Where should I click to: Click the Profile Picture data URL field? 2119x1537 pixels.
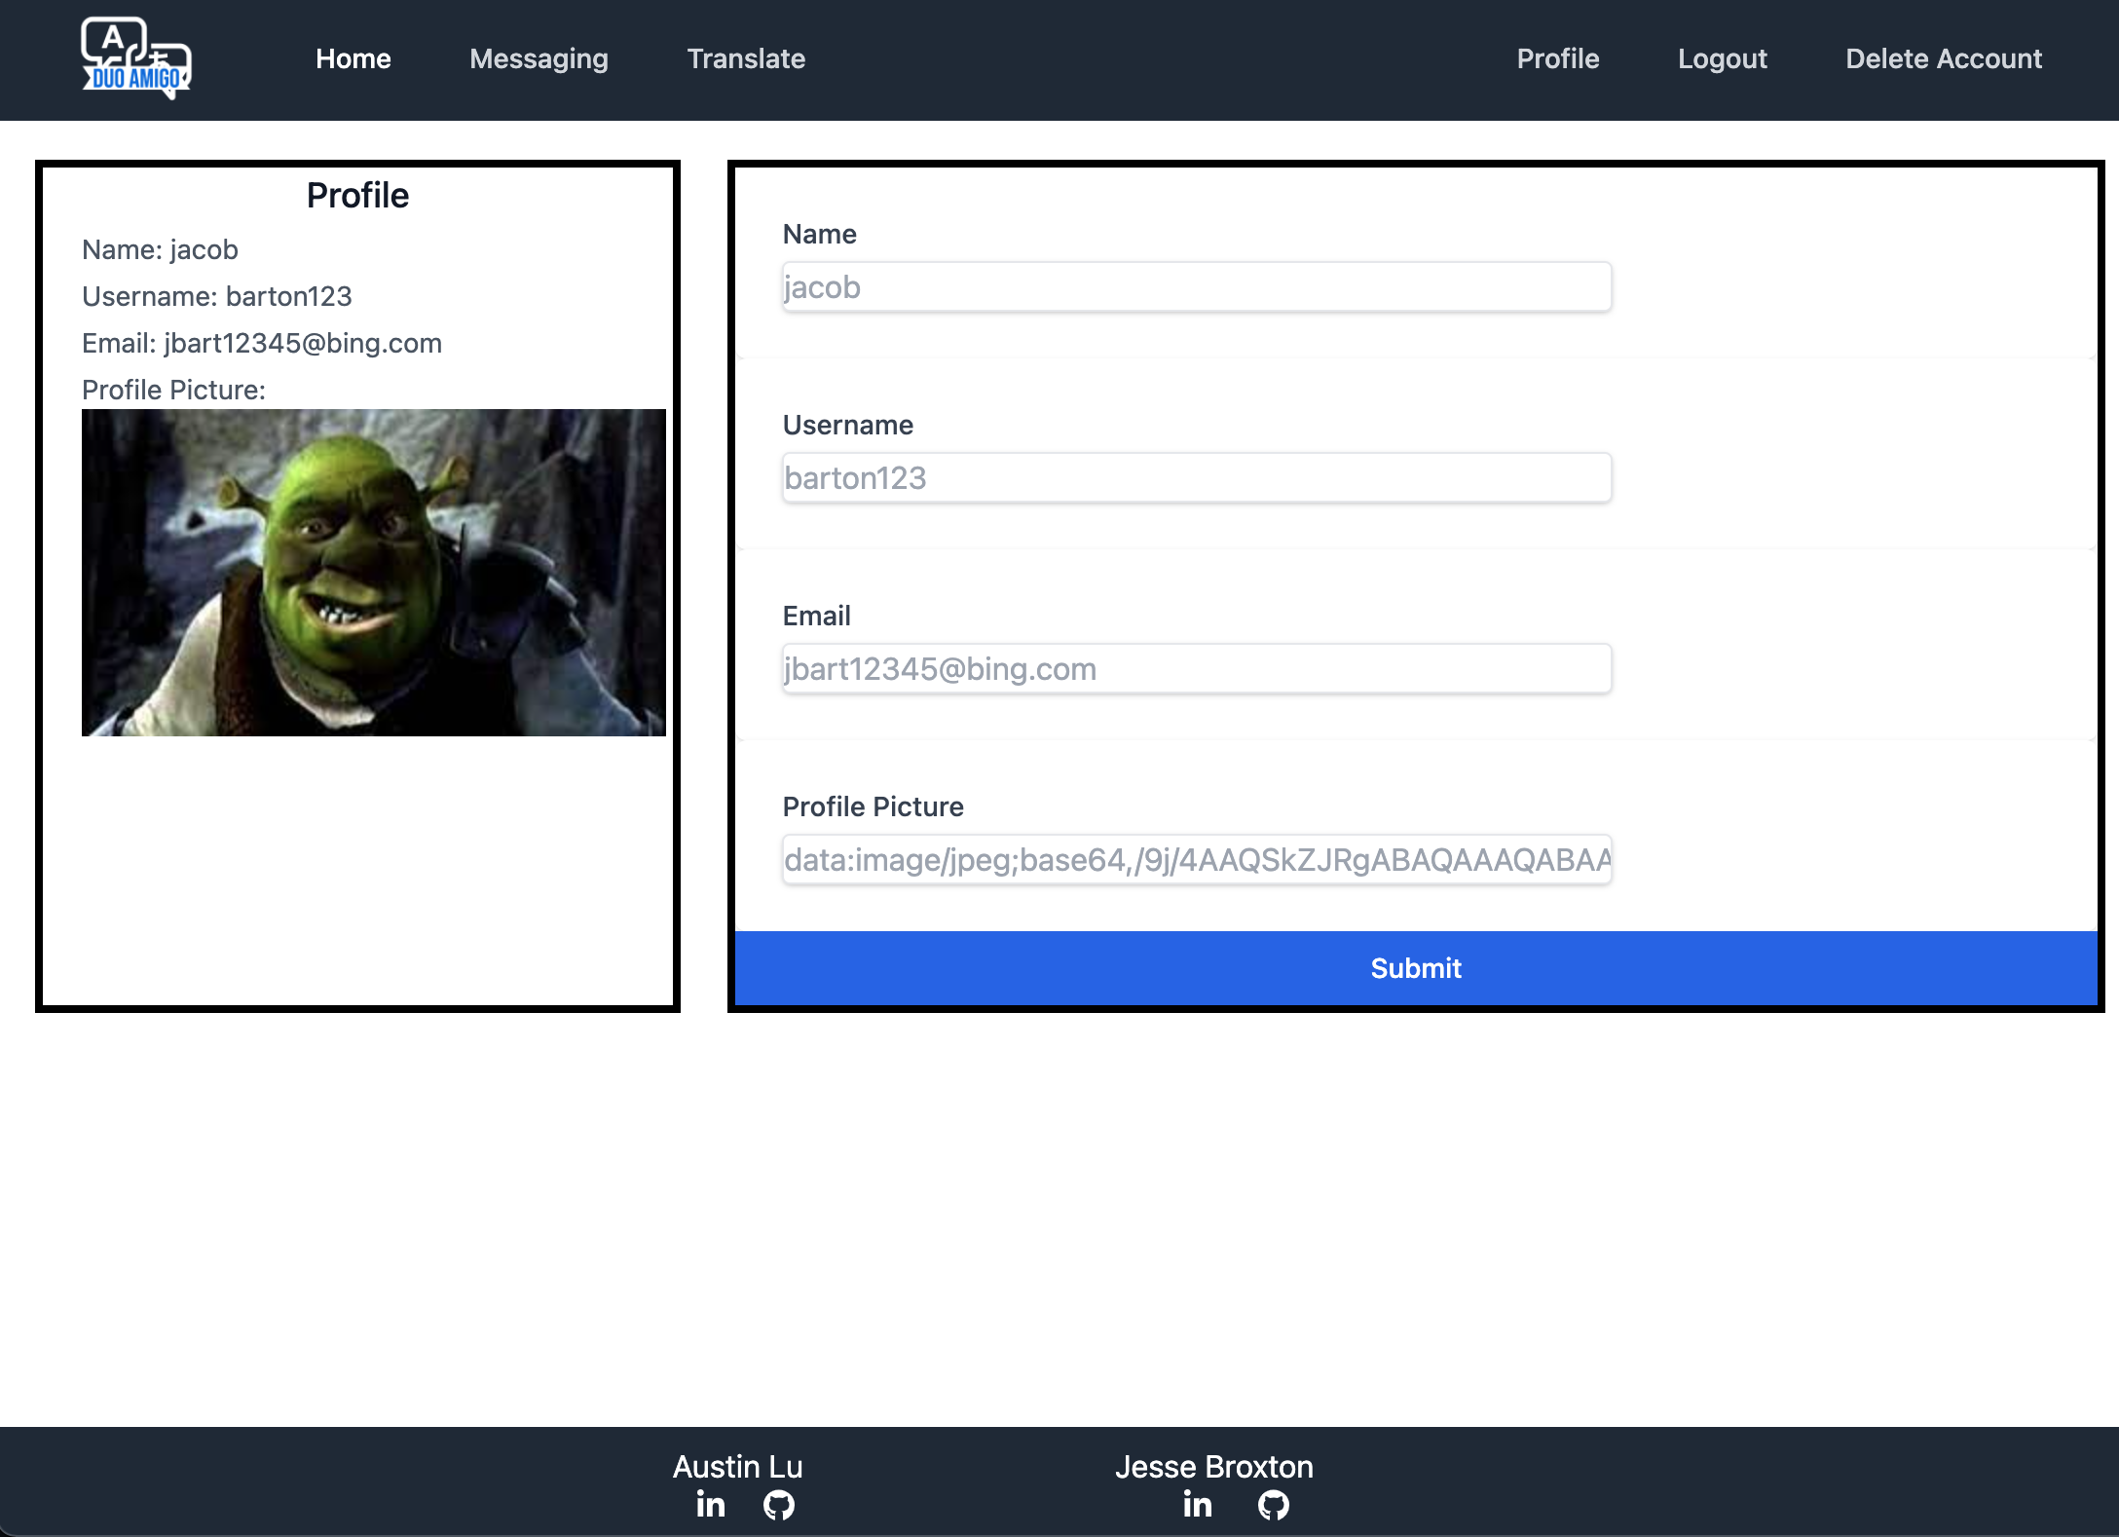click(x=1196, y=860)
